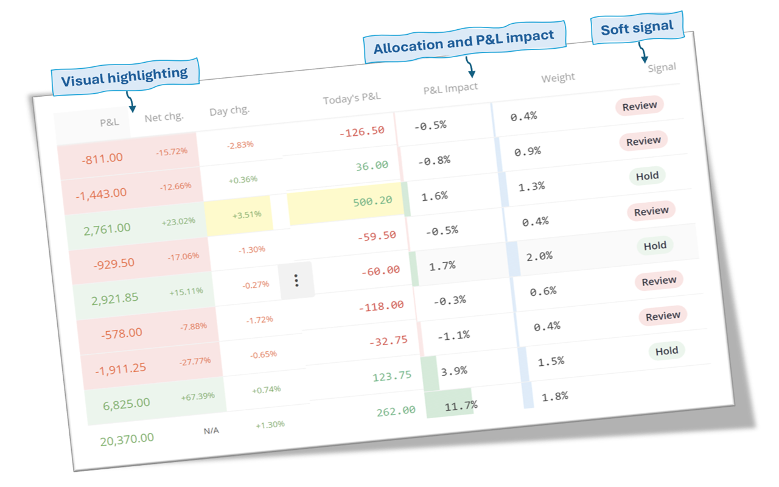Screen dimensions: 779x487
Task: Click the Soft signal annotation label
Action: click(637, 27)
